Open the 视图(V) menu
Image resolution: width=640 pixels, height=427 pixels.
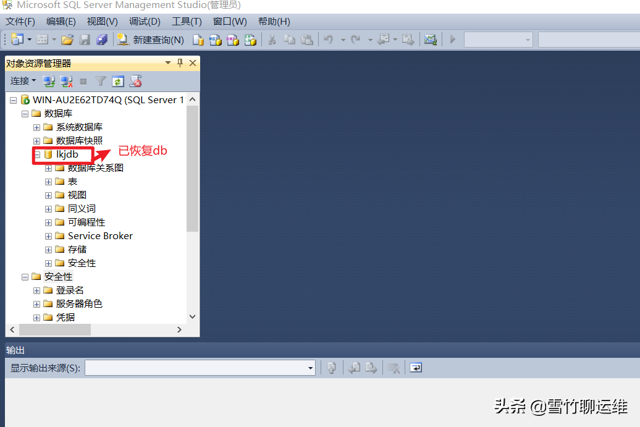click(102, 21)
